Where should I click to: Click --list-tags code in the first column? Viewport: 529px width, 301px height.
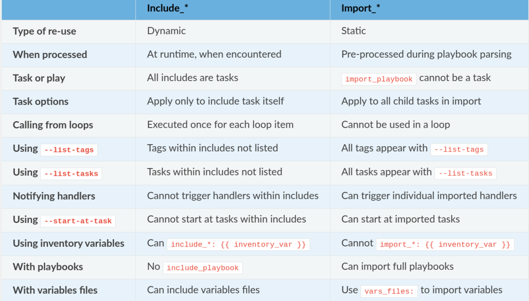[69, 150]
